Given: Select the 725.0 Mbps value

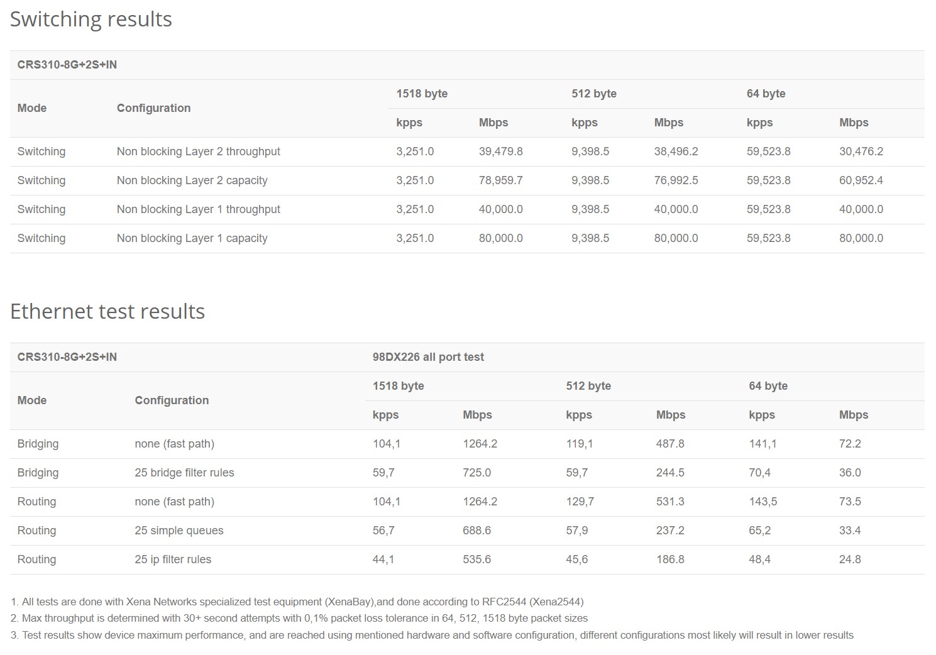Looking at the screenshot, I should (476, 473).
